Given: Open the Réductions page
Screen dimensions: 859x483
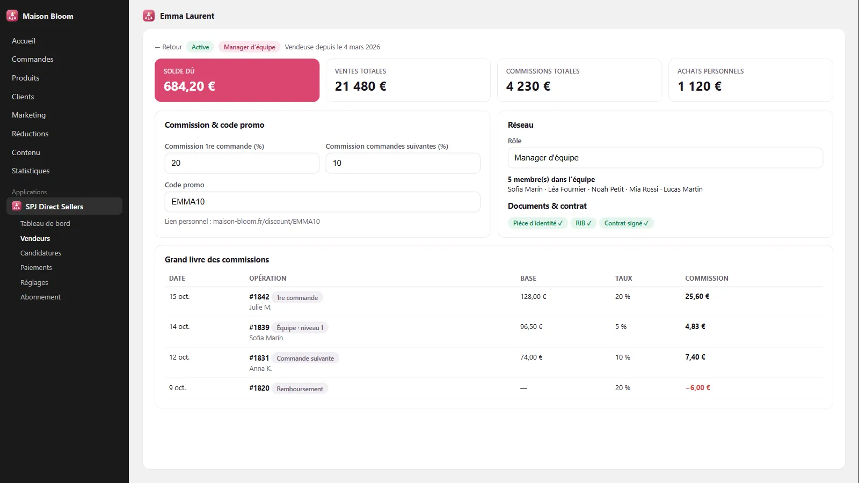Looking at the screenshot, I should [30, 134].
